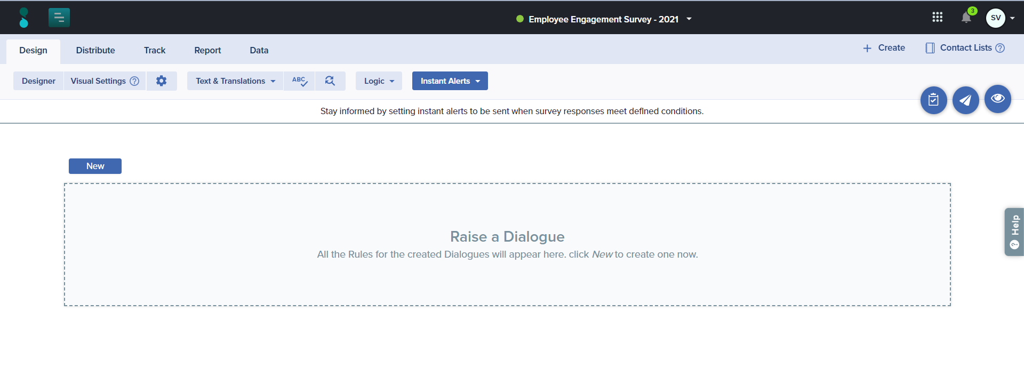Open the notifications bell
This screenshot has height=367, width=1024.
[966, 18]
